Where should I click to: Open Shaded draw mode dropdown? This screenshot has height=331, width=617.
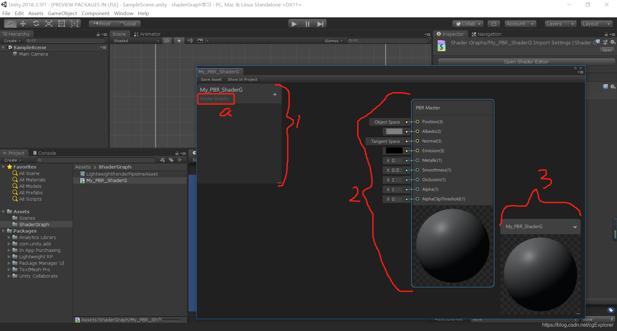click(136, 41)
